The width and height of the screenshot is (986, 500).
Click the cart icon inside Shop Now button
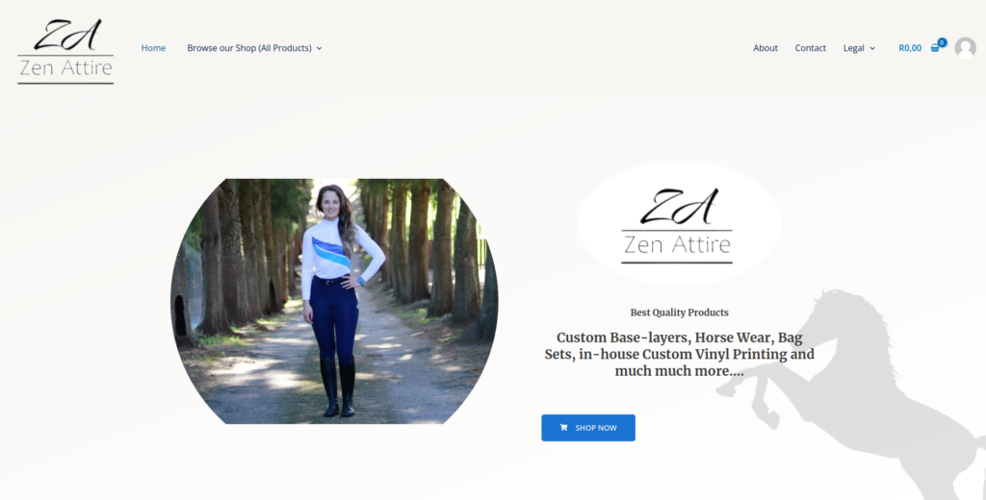click(x=563, y=428)
